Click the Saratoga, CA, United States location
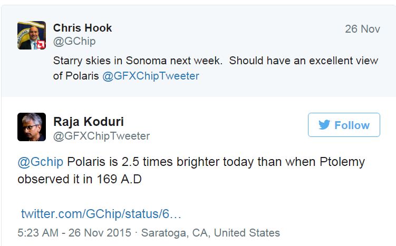This screenshot has width=396, height=246. click(210, 233)
